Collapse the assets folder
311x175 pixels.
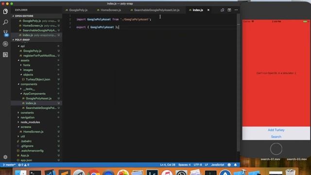(x=25, y=60)
